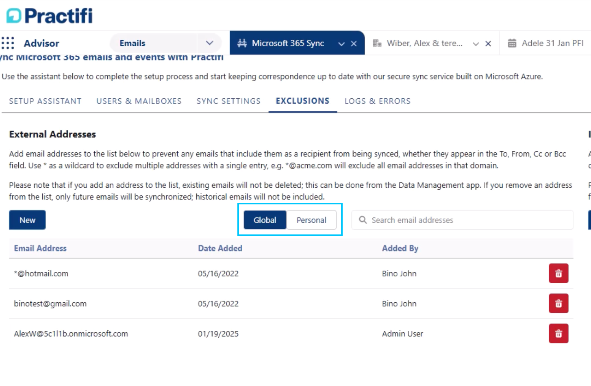View the Logs & Errors tab
This screenshot has height=386, width=591.
pyautogui.click(x=377, y=101)
